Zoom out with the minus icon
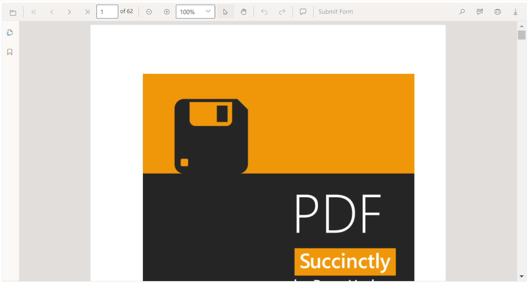The width and height of the screenshot is (528, 284). [x=149, y=12]
